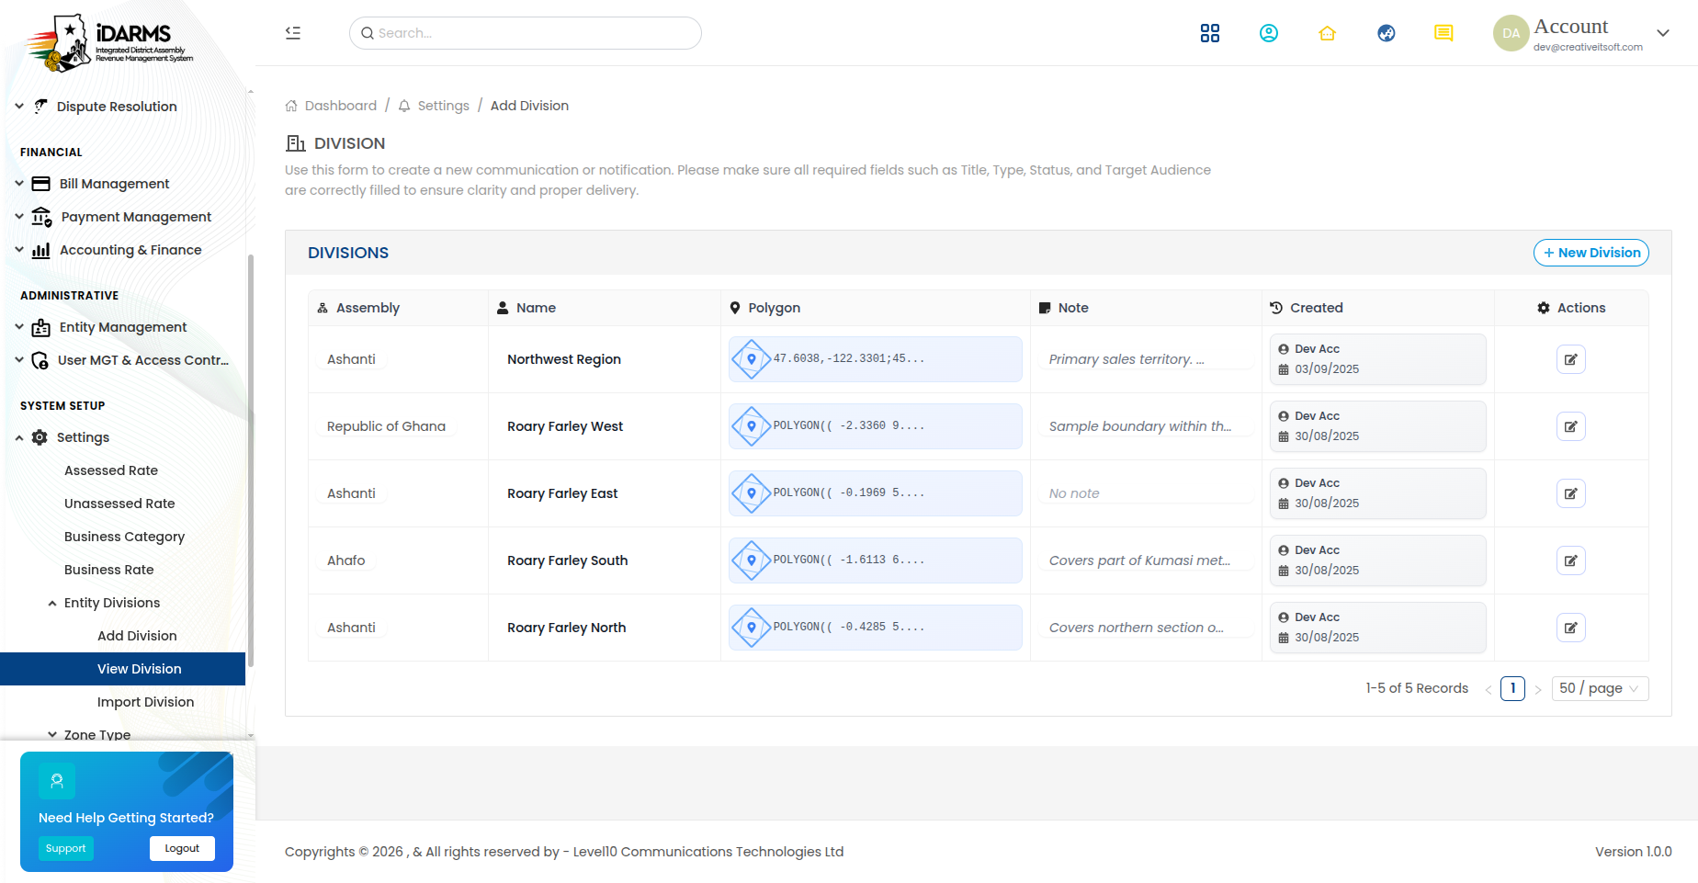
Task: Go to the home icon in header
Action: coord(1327,33)
